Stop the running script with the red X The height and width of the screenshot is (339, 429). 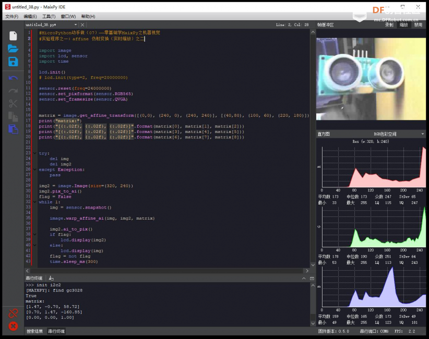(x=13, y=326)
